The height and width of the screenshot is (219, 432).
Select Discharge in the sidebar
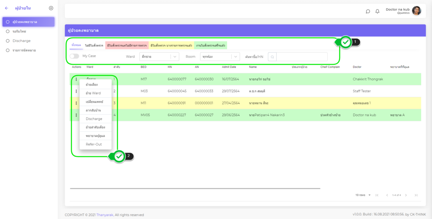(x=22, y=41)
